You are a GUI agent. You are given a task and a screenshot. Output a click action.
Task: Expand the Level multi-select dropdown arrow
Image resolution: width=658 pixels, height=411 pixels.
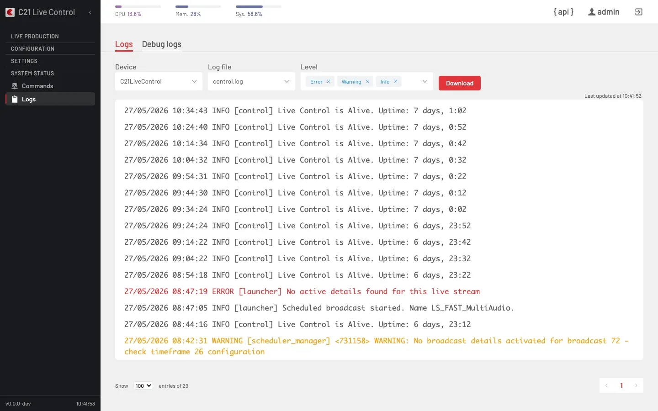tap(425, 81)
